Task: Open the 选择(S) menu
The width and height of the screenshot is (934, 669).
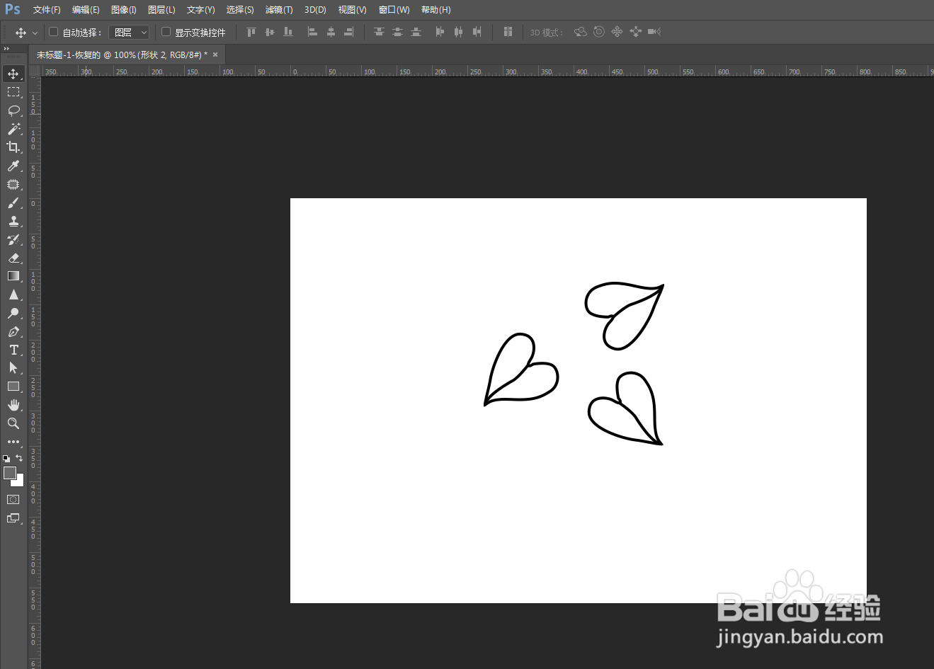Action: pos(240,10)
